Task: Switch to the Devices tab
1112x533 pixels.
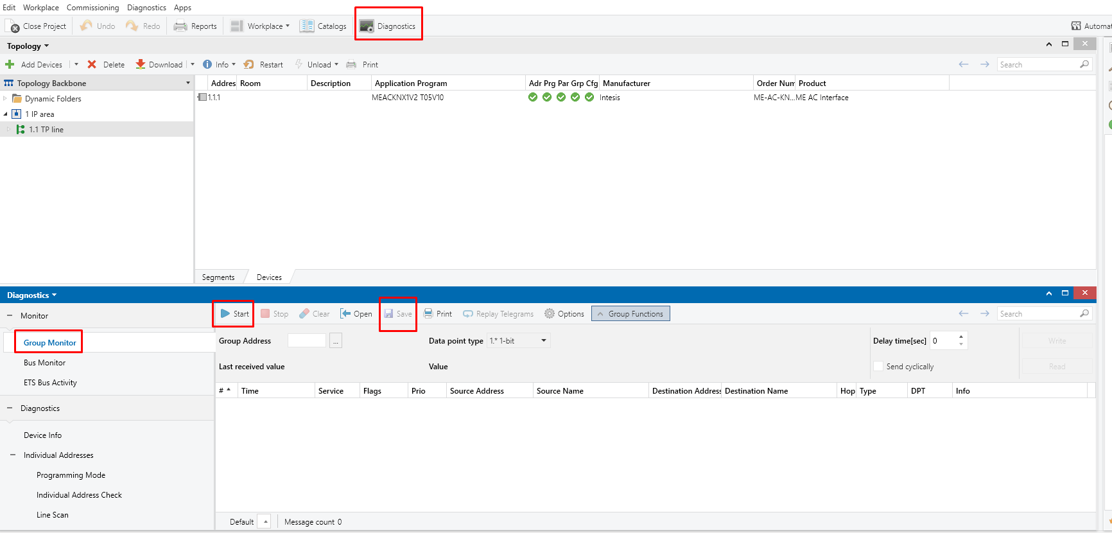Action: [x=269, y=277]
